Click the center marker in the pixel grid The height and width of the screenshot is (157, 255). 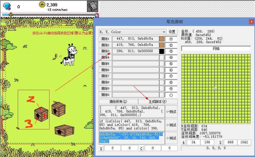(216, 88)
